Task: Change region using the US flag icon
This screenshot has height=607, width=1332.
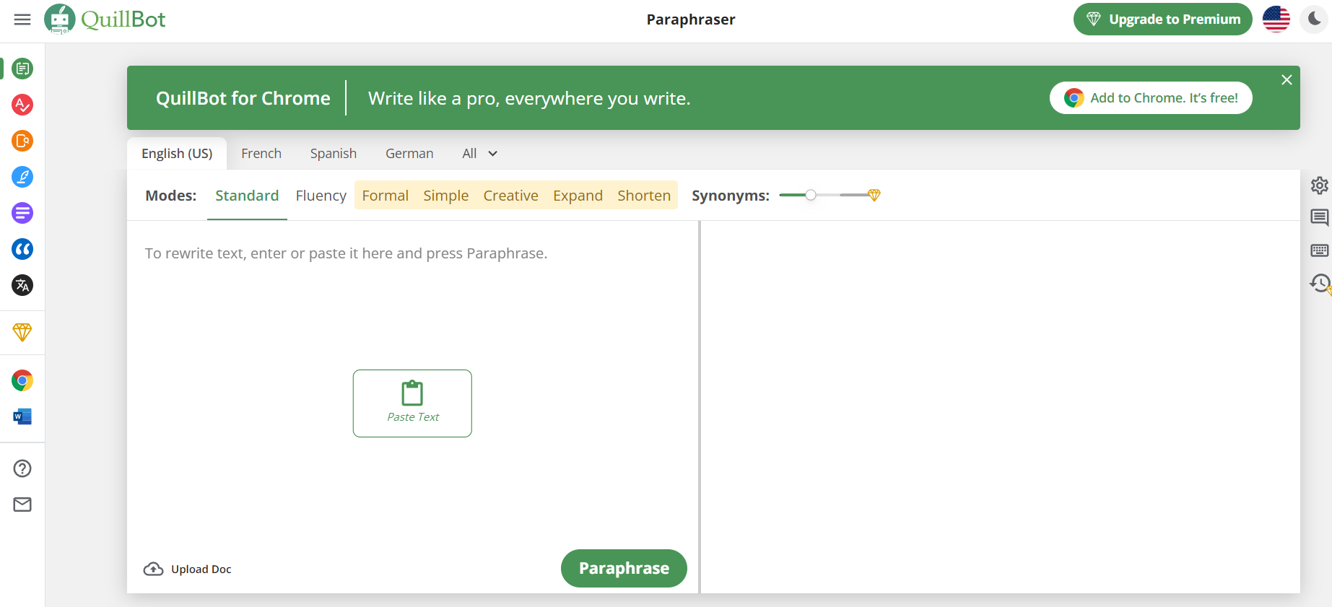Action: coord(1276,19)
